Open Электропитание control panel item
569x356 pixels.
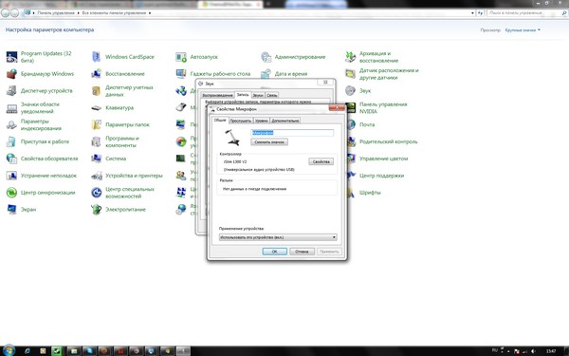point(119,210)
